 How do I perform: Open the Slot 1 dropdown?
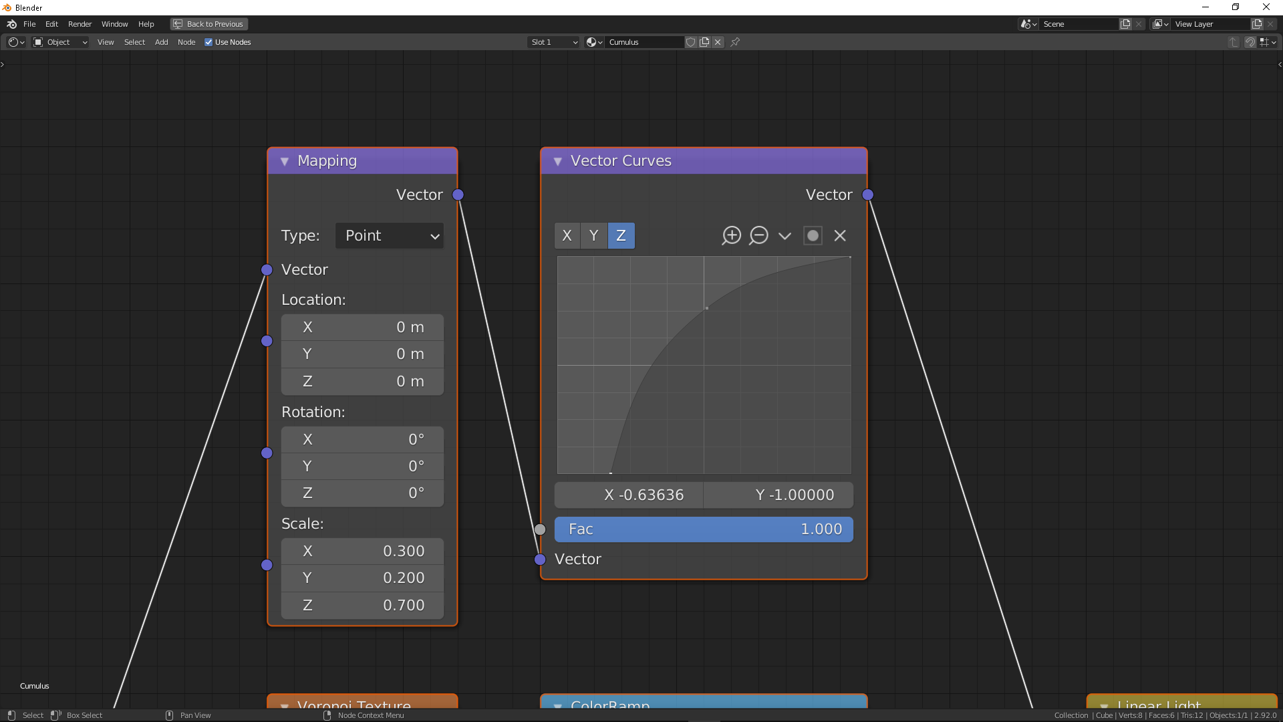click(554, 42)
